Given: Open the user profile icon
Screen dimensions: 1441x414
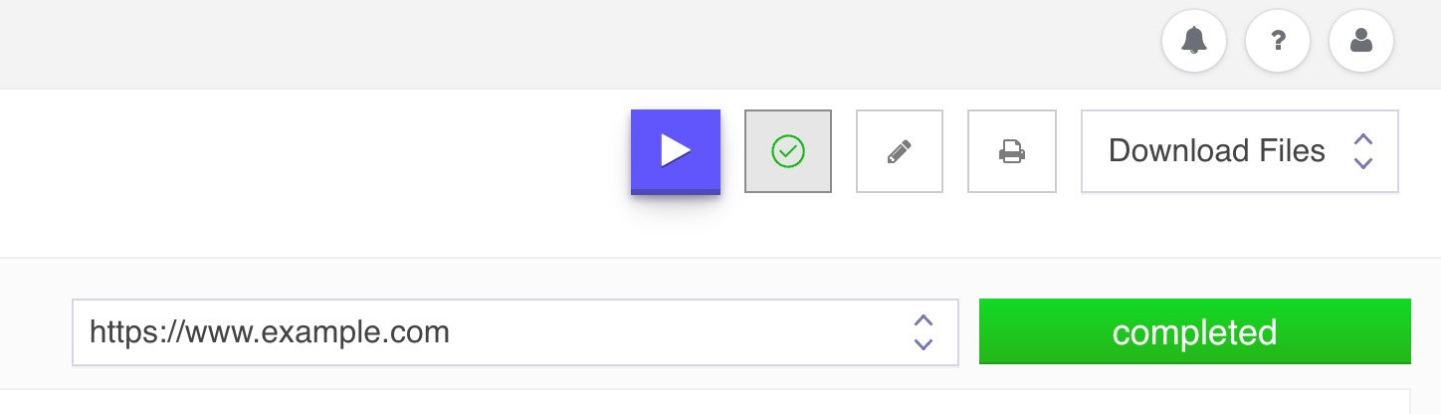Looking at the screenshot, I should pyautogui.click(x=1361, y=41).
